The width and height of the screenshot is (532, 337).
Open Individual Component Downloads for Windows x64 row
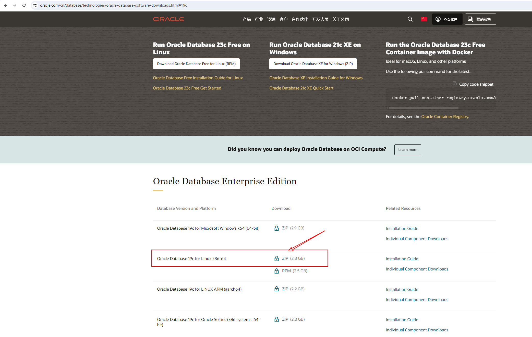pyautogui.click(x=417, y=239)
